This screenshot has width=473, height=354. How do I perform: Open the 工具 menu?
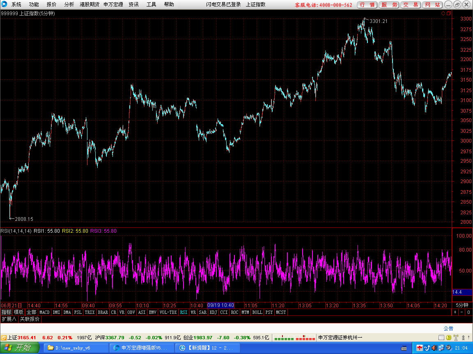151,4
